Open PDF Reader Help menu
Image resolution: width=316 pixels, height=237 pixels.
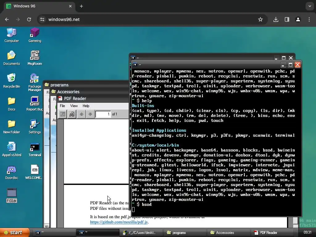[x=86, y=106]
